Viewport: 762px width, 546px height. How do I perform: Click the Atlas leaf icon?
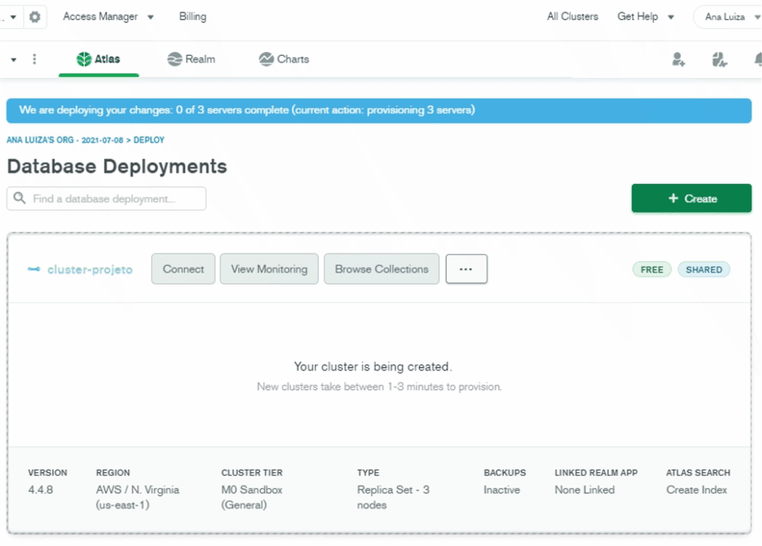(x=84, y=59)
